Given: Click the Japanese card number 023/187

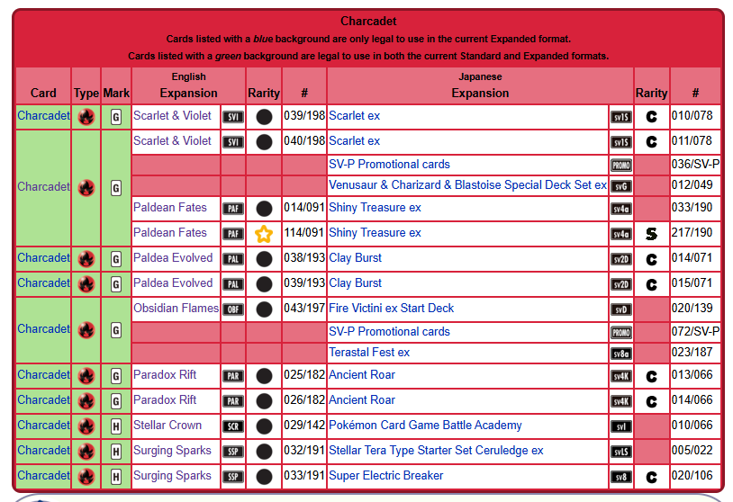Looking at the screenshot, I should 692,352.
